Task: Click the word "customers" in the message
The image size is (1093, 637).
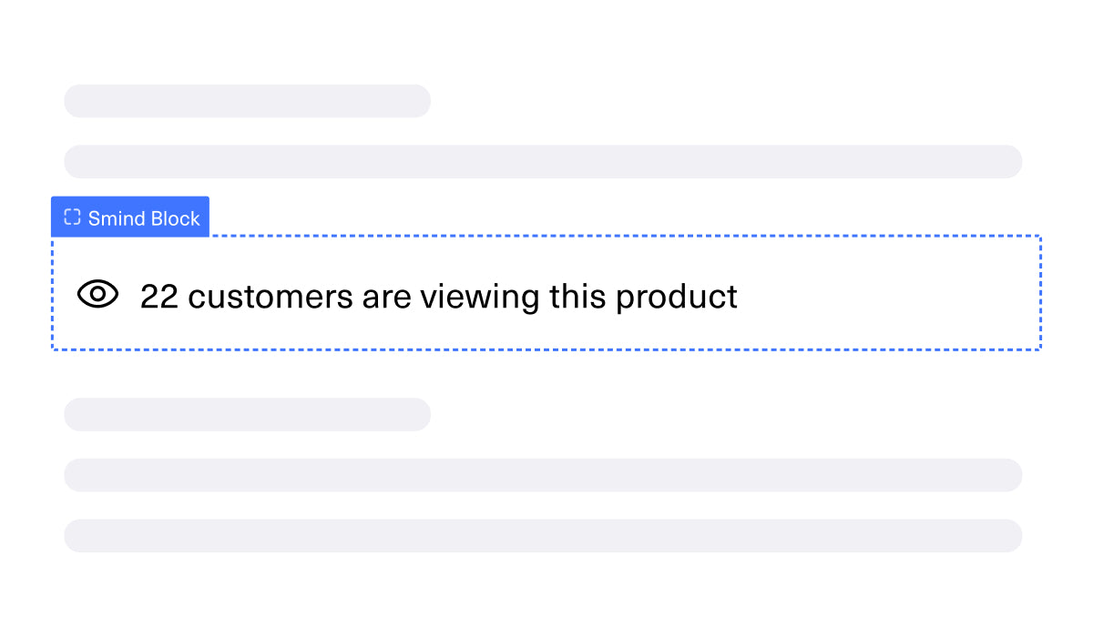Action: [271, 297]
